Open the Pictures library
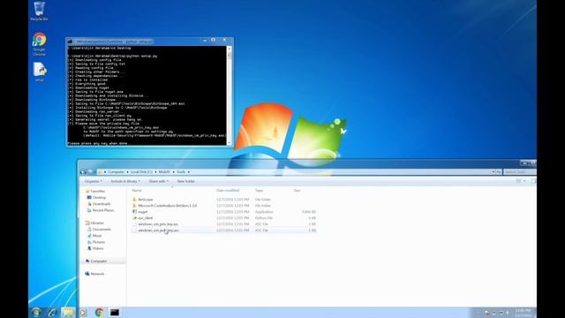Viewport: 565px width, 318px height. (96, 242)
